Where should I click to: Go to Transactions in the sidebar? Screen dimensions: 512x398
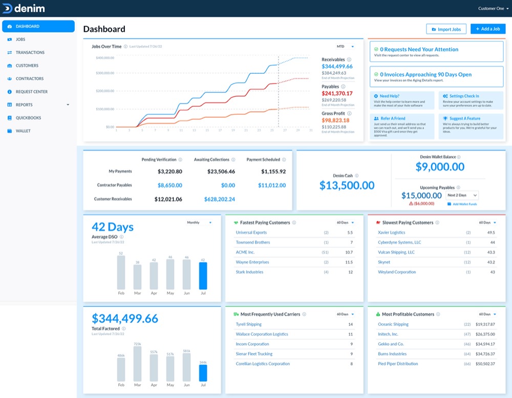[30, 53]
